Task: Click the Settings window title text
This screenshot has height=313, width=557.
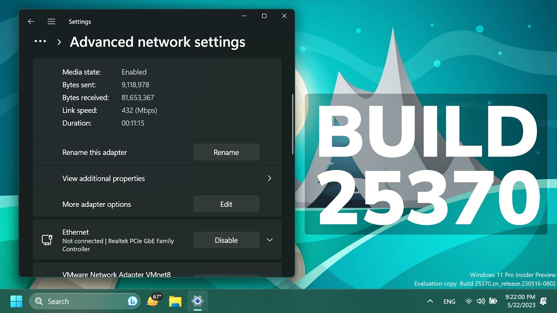Action: [80, 22]
